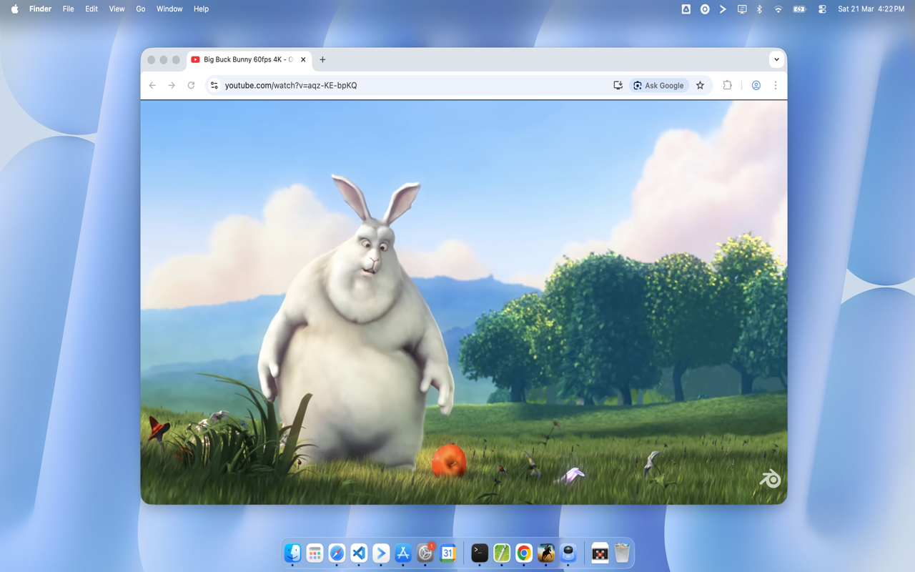Open the Go menu

(141, 9)
